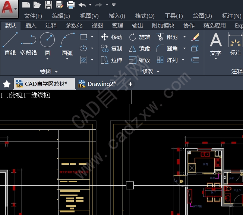
Task: Open the 视图(V) menu
Action: click(x=89, y=16)
